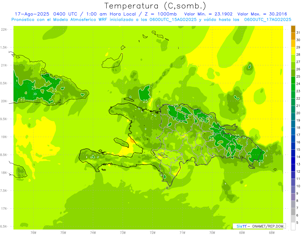Click the yellow swatch between 28 and 29
This screenshot has width=305, height=236.
pos(293,51)
